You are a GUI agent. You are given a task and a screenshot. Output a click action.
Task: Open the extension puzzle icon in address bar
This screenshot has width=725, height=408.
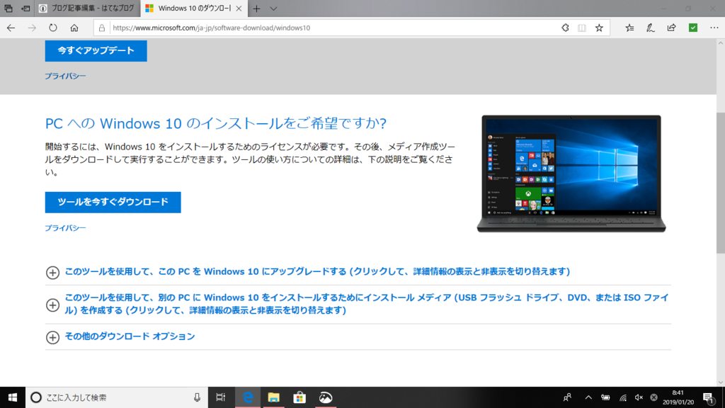coord(565,28)
